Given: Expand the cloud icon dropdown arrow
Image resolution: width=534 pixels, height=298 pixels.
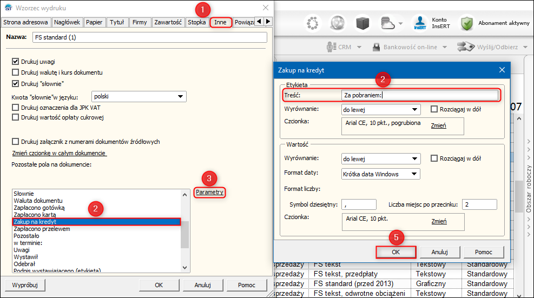Looking at the screenshot, I should 400,23.
